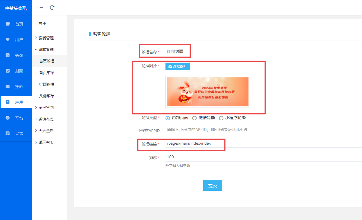The height and width of the screenshot is (220, 362).
Task: Click the 数字越大越靠前 hint text
Action: [x=178, y=166]
